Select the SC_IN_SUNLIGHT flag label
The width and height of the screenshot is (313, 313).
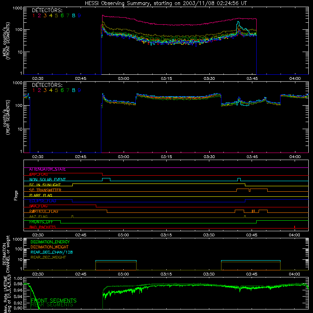(45, 185)
